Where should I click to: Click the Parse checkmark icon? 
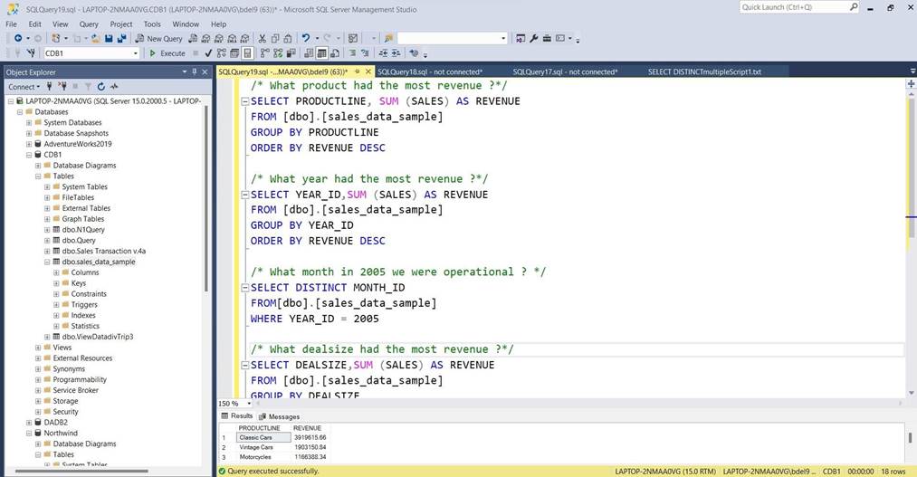coord(209,53)
